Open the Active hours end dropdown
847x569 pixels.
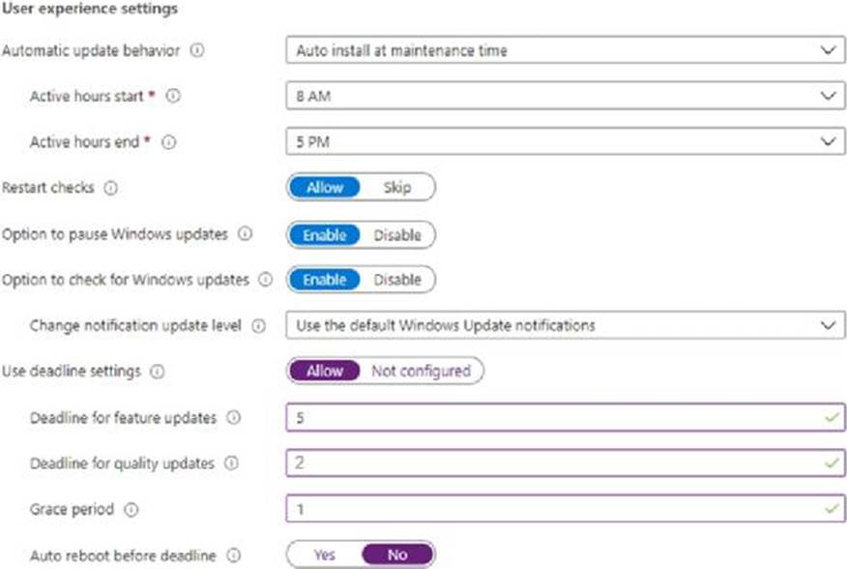pos(565,141)
